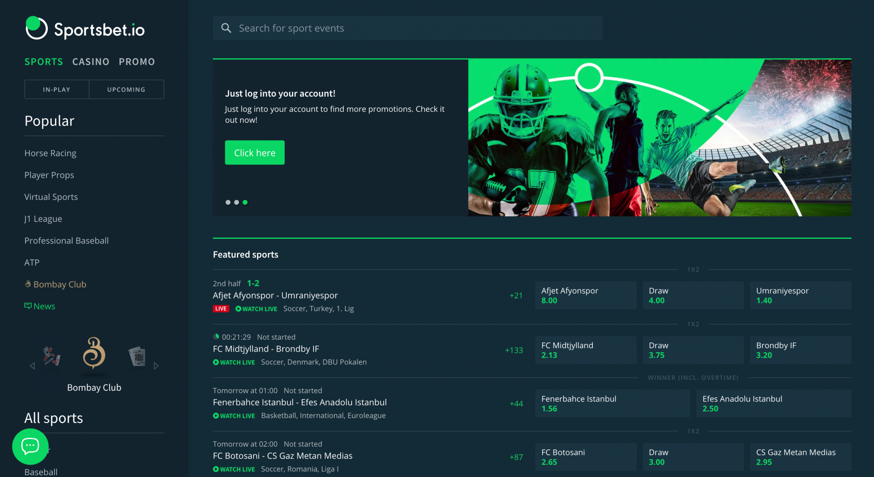Bet on Brondby IF at 3.20
Viewport: 874px width, 477px height.
801,350
